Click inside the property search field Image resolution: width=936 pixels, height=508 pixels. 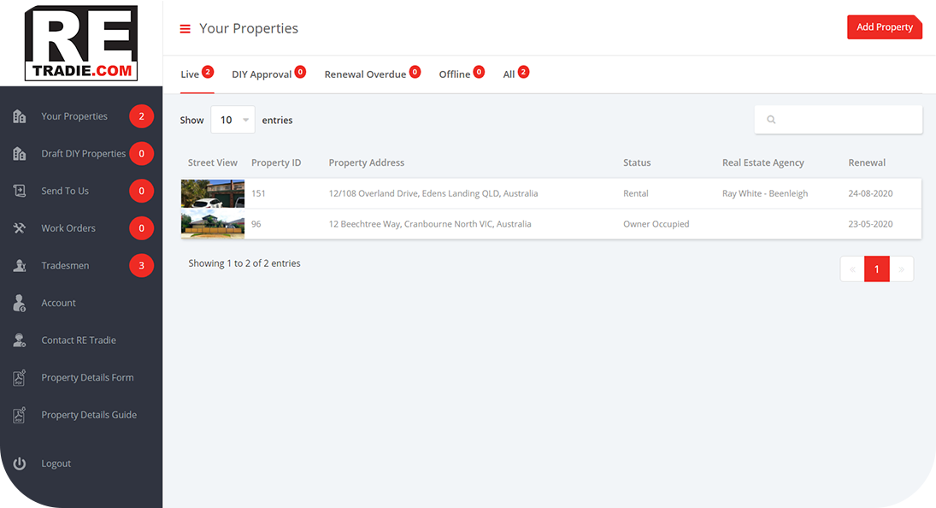click(846, 120)
